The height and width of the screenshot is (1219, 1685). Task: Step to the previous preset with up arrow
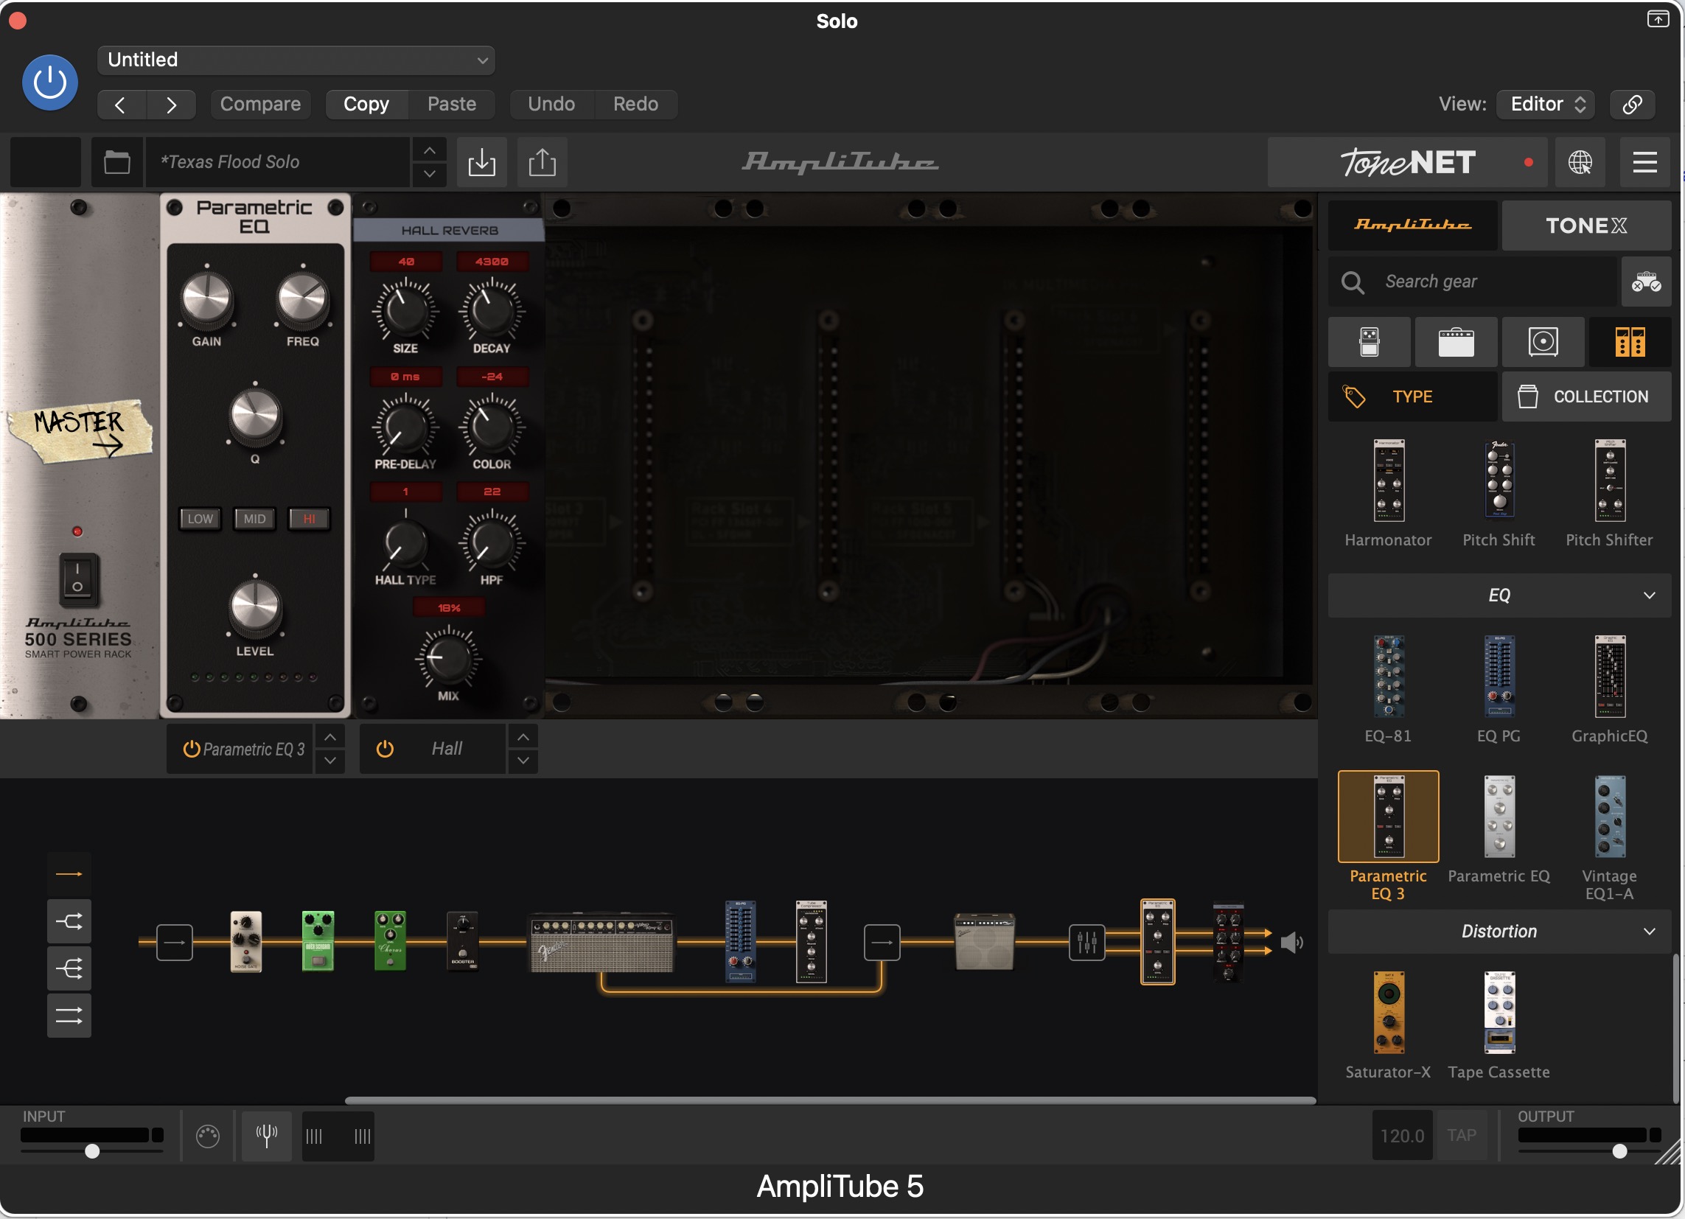[430, 150]
